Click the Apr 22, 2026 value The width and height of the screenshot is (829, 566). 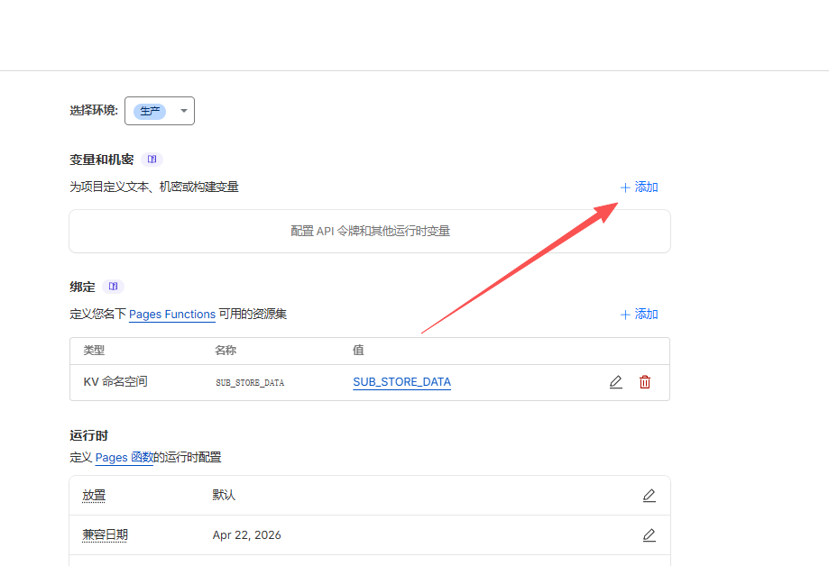[247, 534]
